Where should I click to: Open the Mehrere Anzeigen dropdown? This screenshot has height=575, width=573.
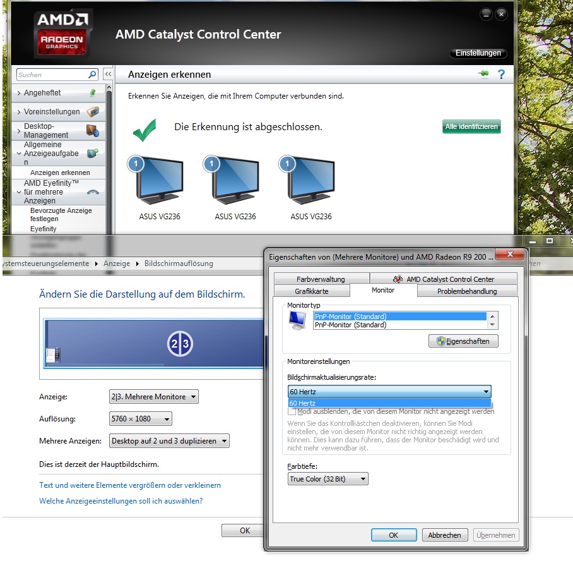click(169, 441)
